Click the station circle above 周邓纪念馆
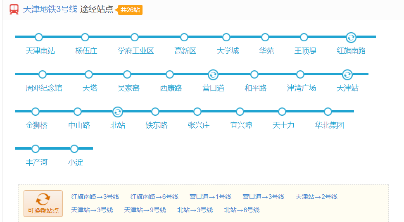The image size is (404, 222). click(43, 74)
